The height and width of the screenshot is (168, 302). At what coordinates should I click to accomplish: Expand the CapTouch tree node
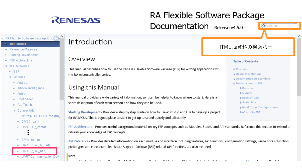(x=14, y=105)
